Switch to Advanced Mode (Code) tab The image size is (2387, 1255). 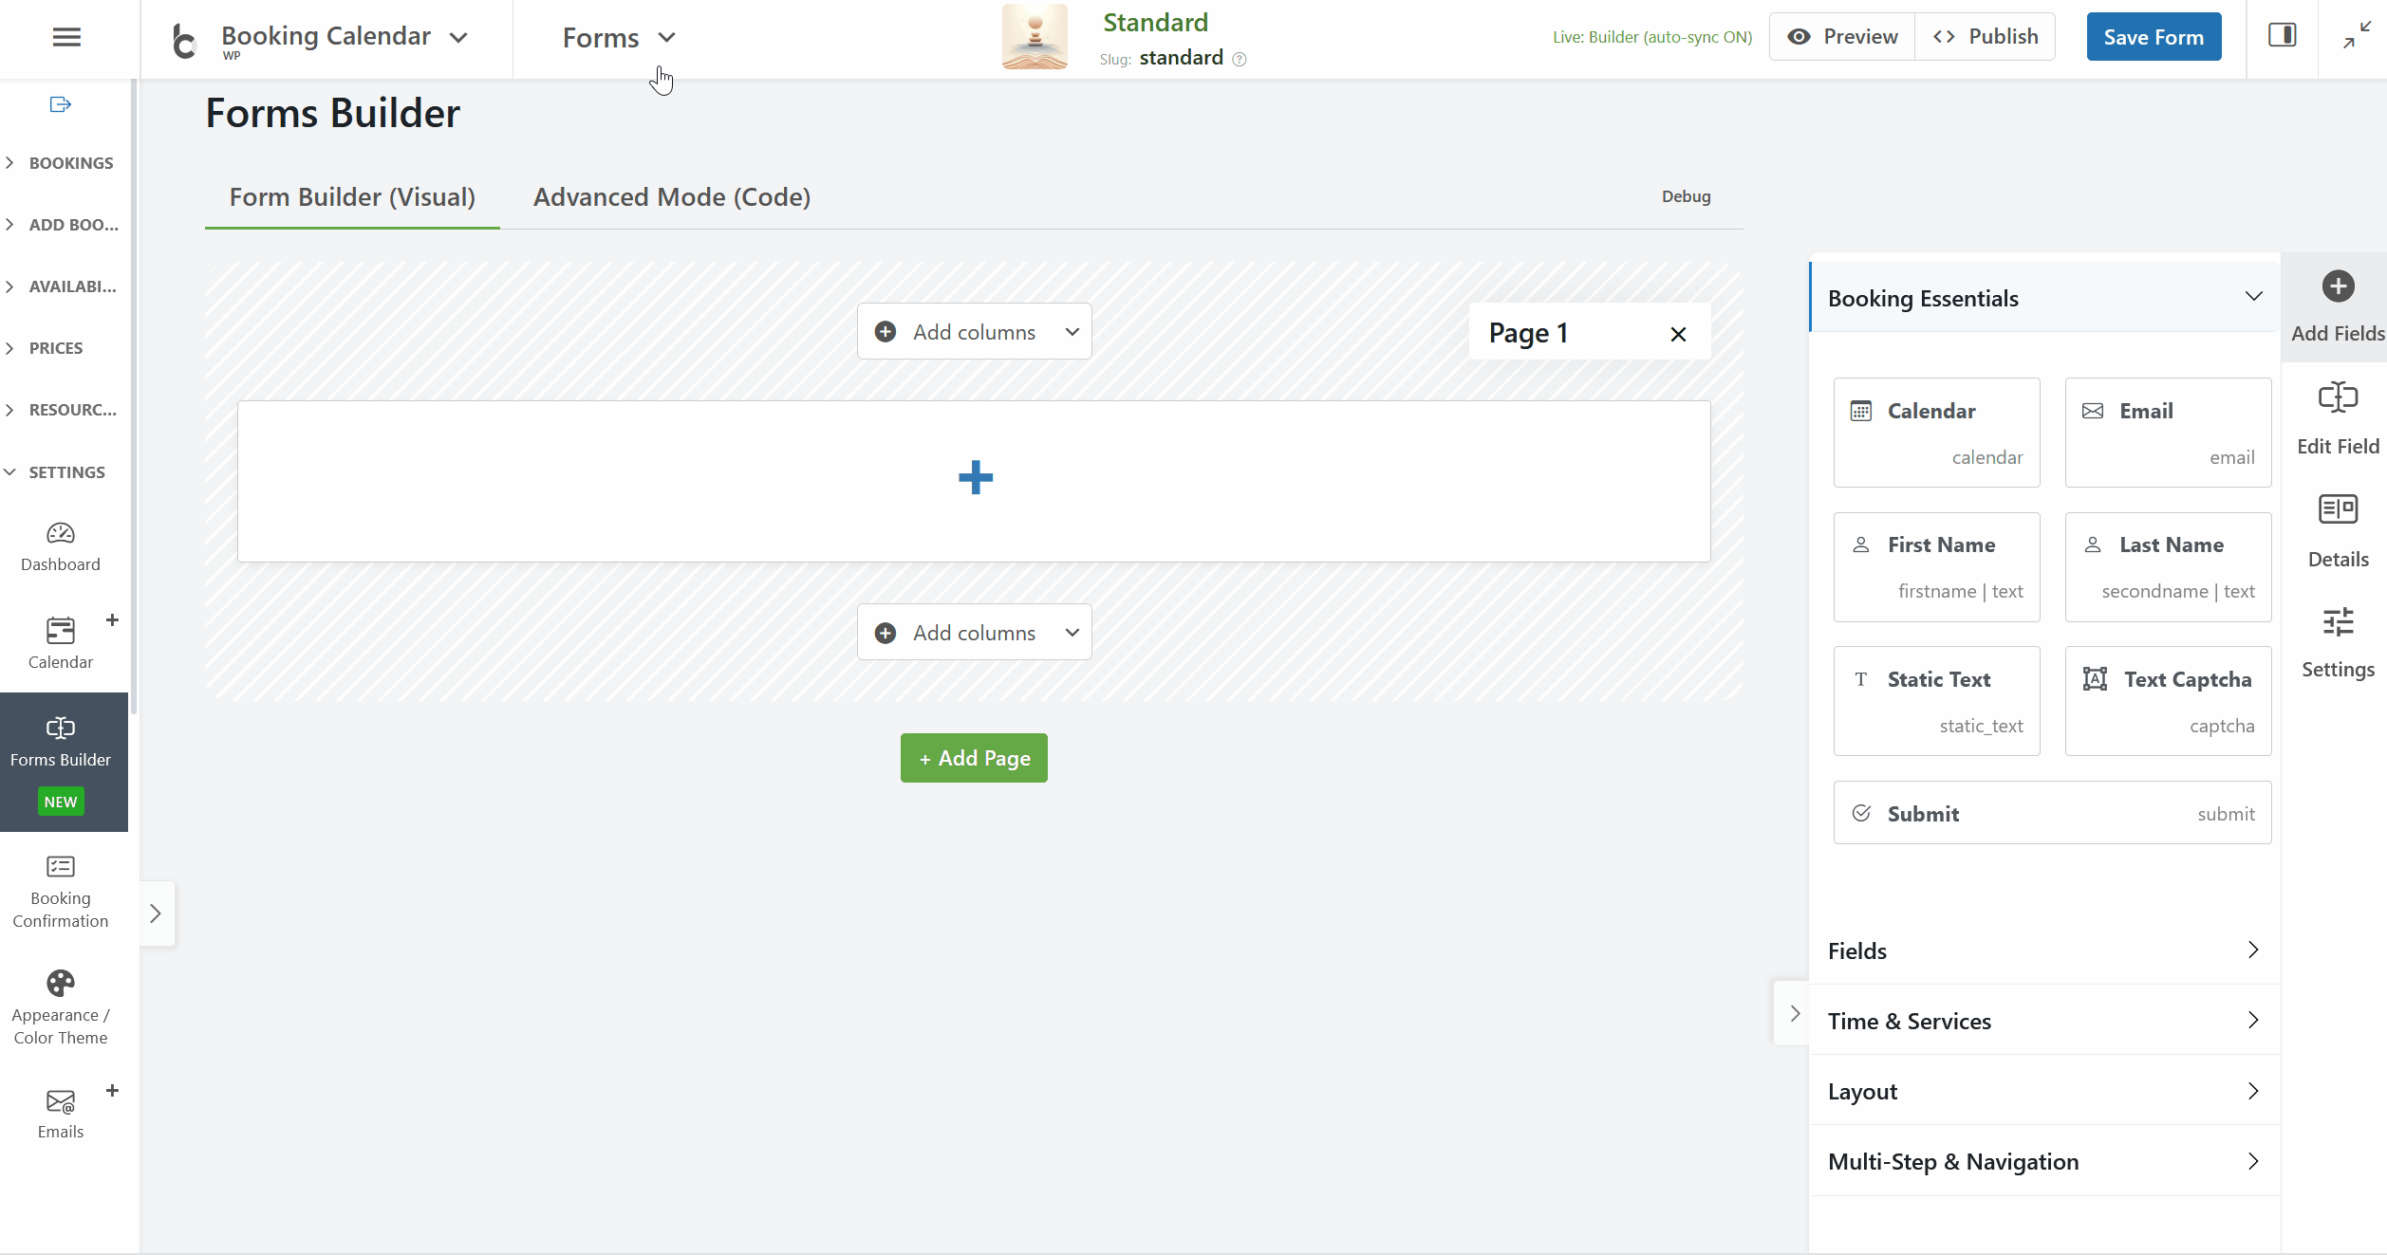(671, 197)
